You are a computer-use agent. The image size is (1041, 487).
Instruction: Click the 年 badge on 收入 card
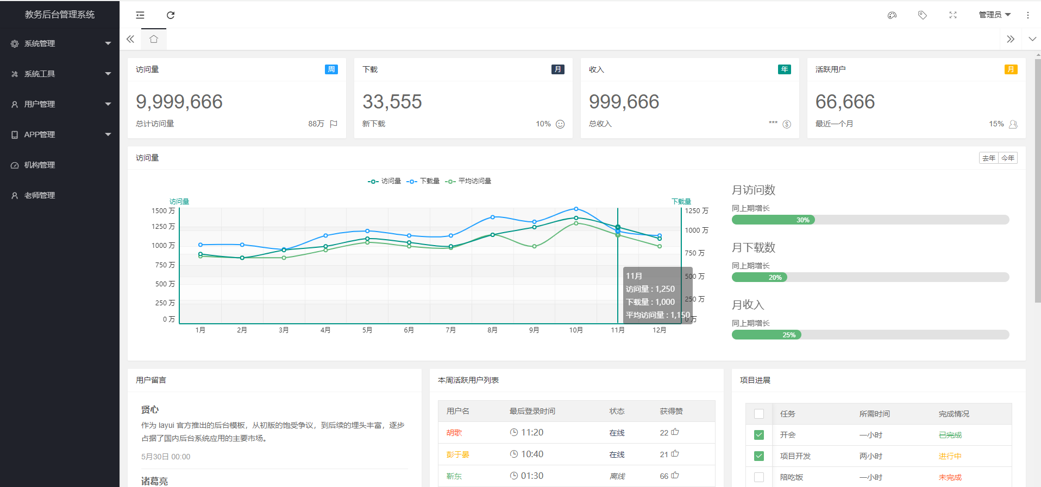click(x=785, y=69)
